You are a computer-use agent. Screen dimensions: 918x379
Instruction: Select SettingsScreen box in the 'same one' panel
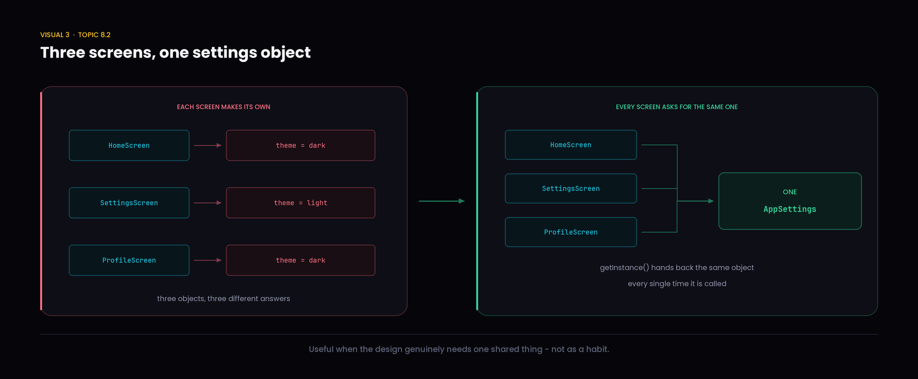tap(571, 188)
